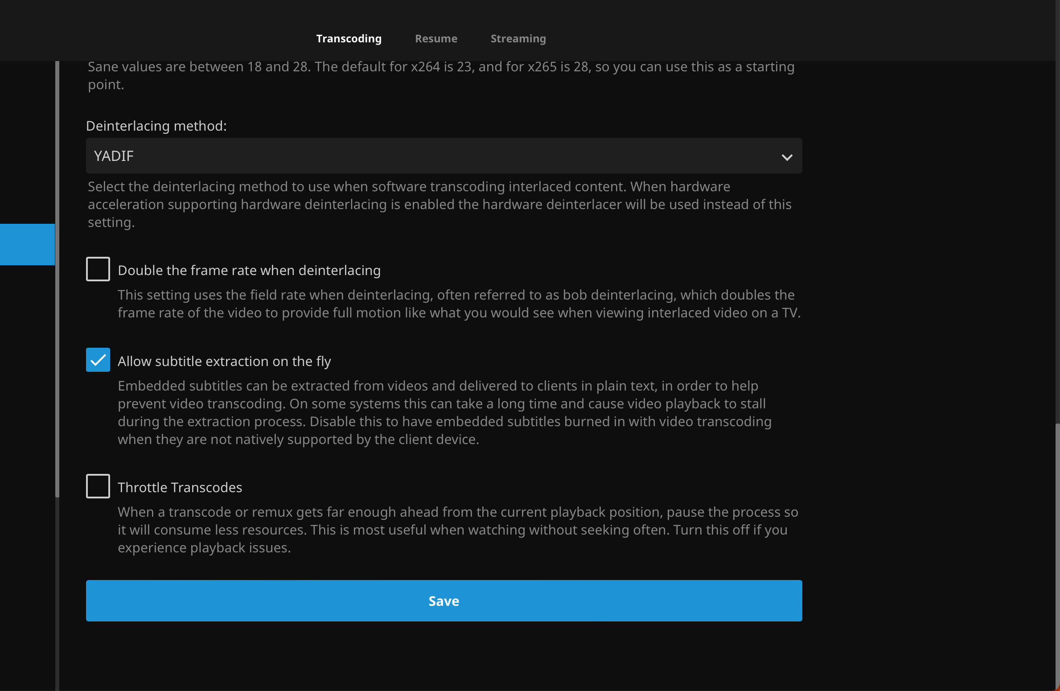The height and width of the screenshot is (691, 1060).
Task: Click the dropdown chevron arrow beside YADIF
Action: click(787, 157)
